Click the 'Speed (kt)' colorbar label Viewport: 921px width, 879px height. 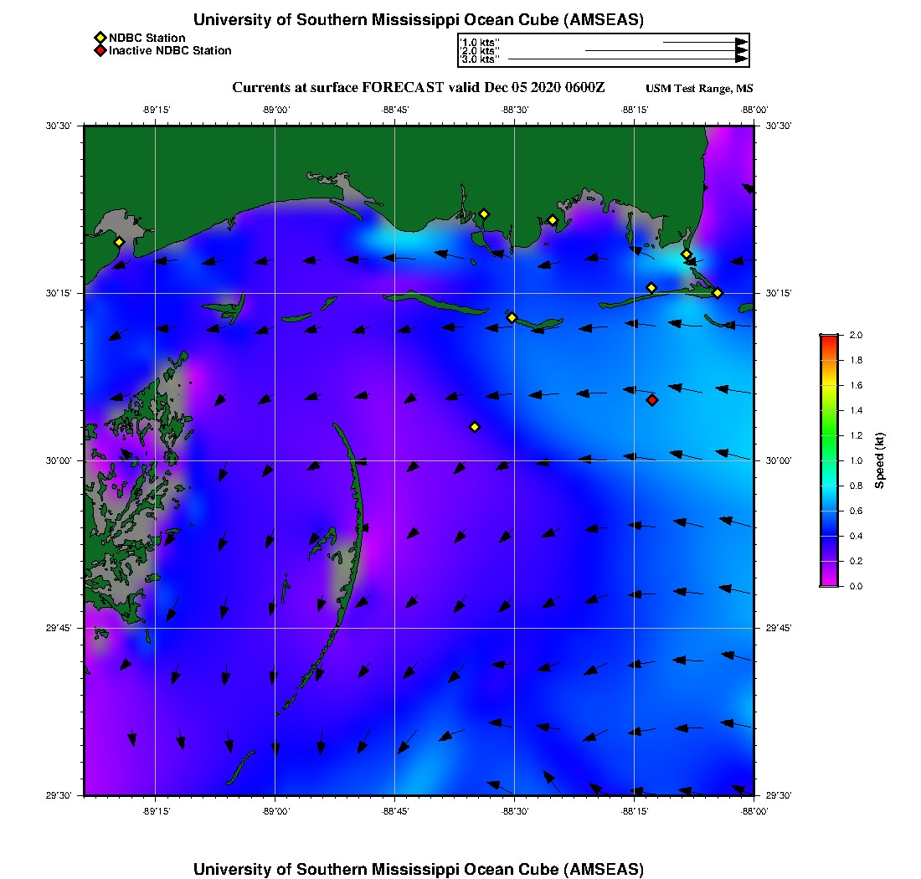[880, 460]
